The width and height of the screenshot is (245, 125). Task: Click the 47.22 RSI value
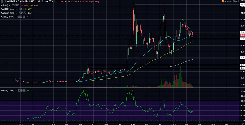pos(29,91)
